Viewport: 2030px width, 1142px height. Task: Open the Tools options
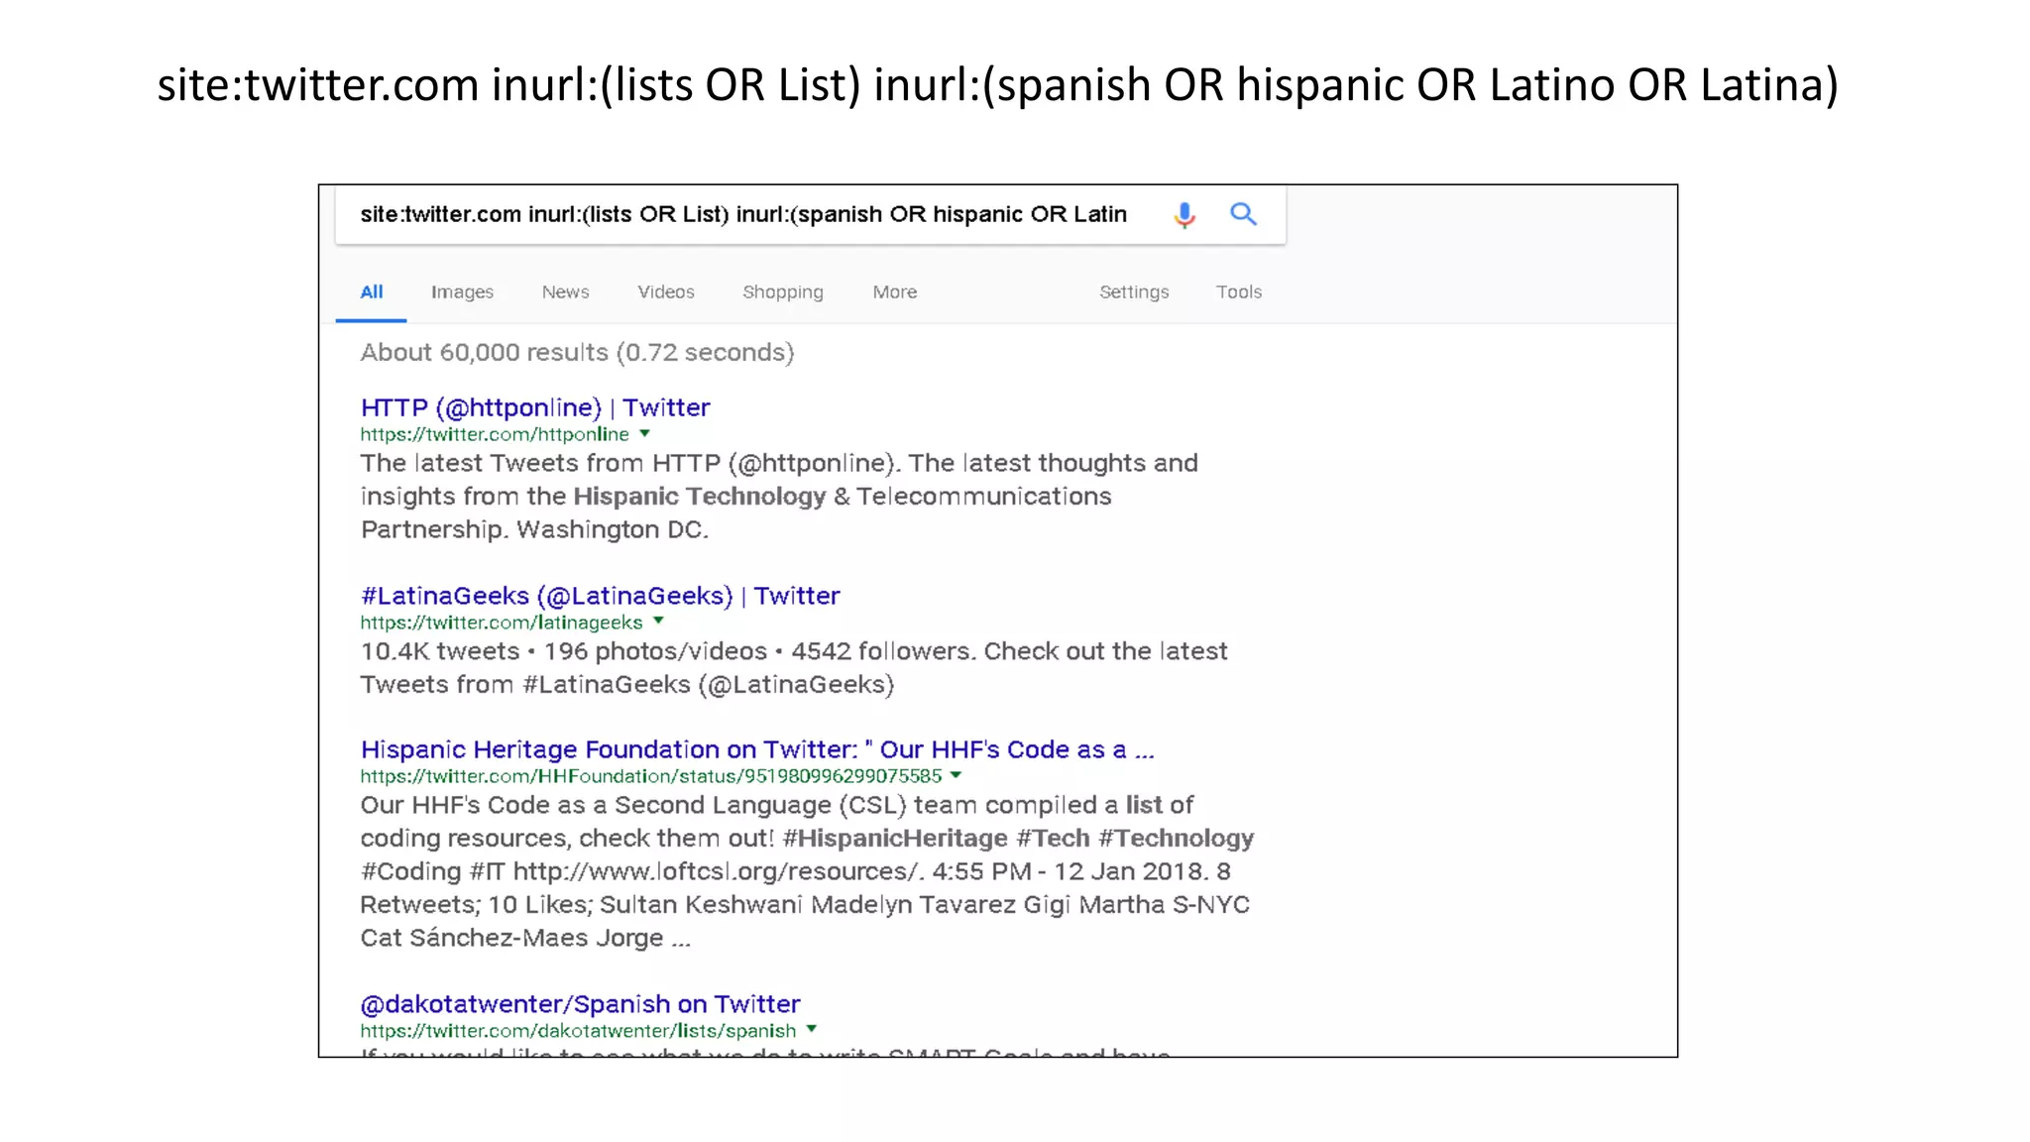click(x=1239, y=292)
